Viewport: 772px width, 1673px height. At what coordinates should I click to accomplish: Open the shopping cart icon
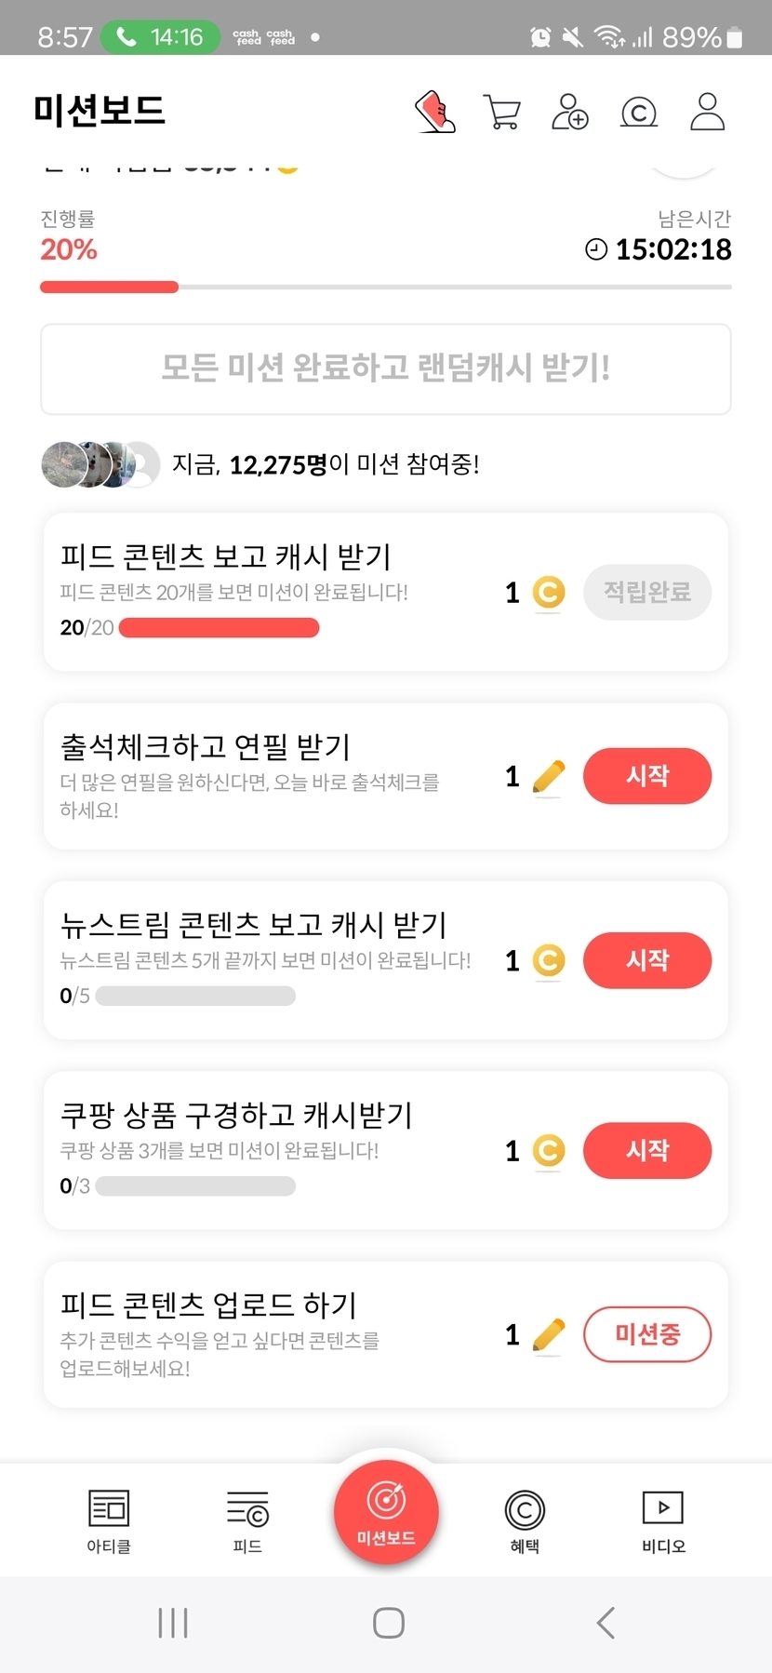click(x=502, y=112)
